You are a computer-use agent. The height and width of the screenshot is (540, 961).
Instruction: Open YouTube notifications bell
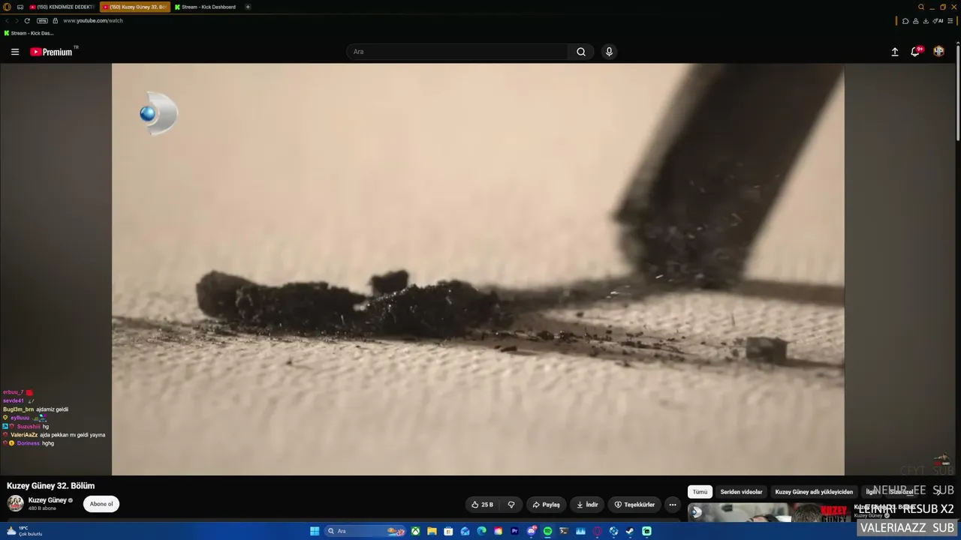915,52
